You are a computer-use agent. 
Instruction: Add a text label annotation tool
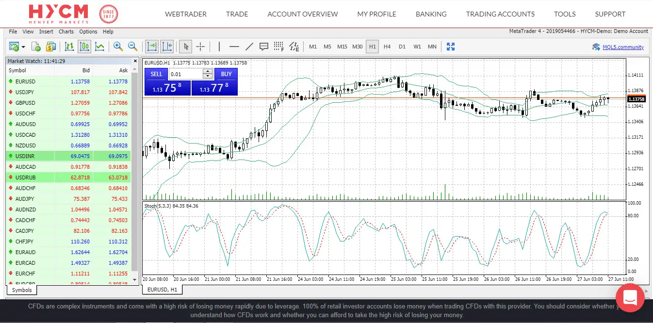(264, 47)
